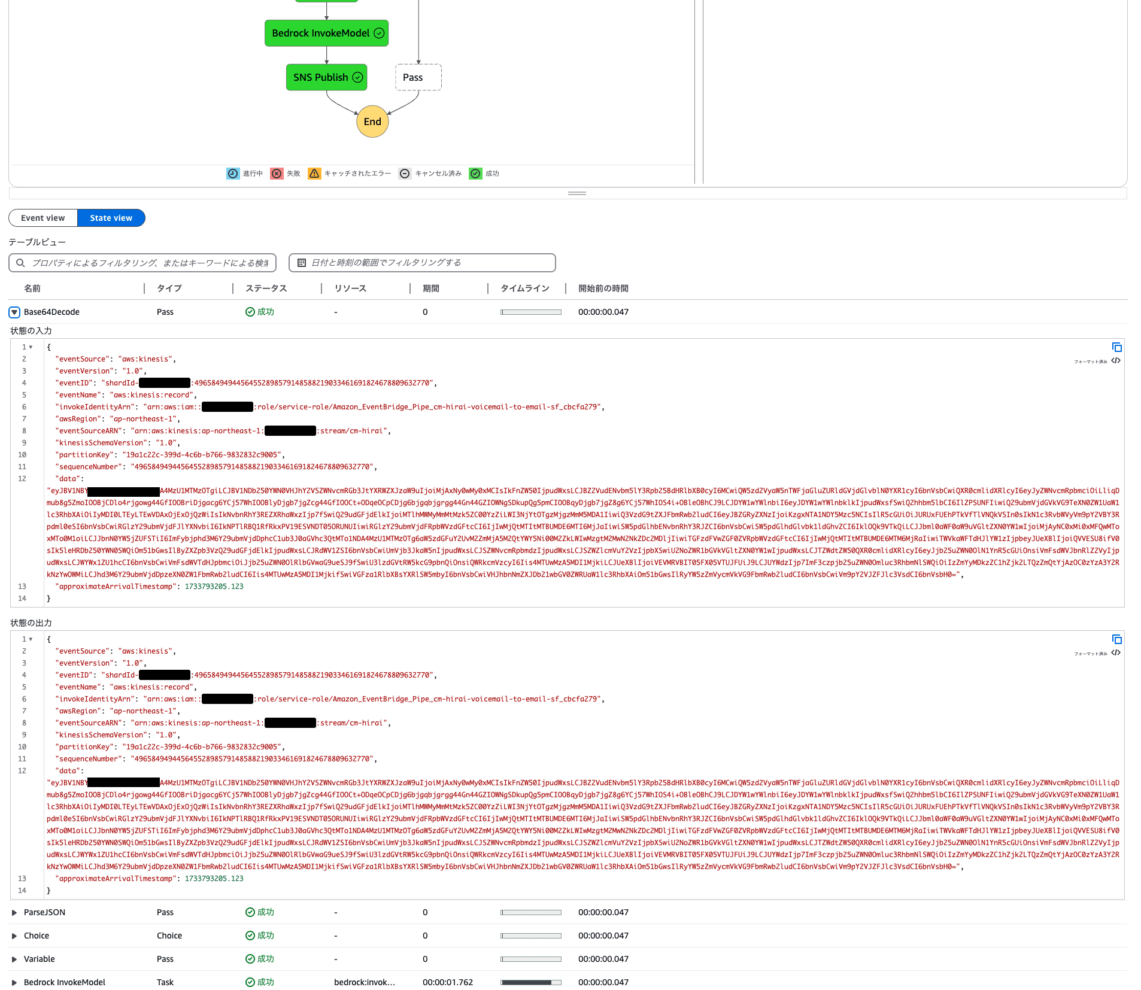Collapse the Base64Decode row

pos(14,312)
